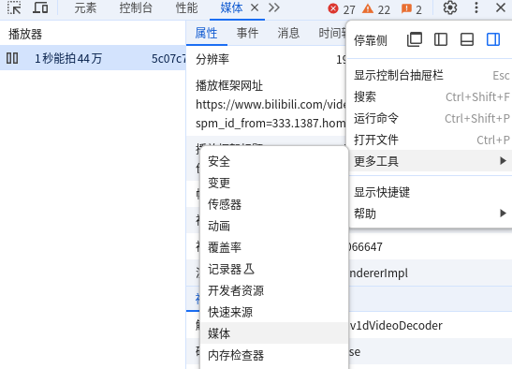512x369 pixels.
Task: Click the 播放框架网址 property label
Action: tap(229, 85)
